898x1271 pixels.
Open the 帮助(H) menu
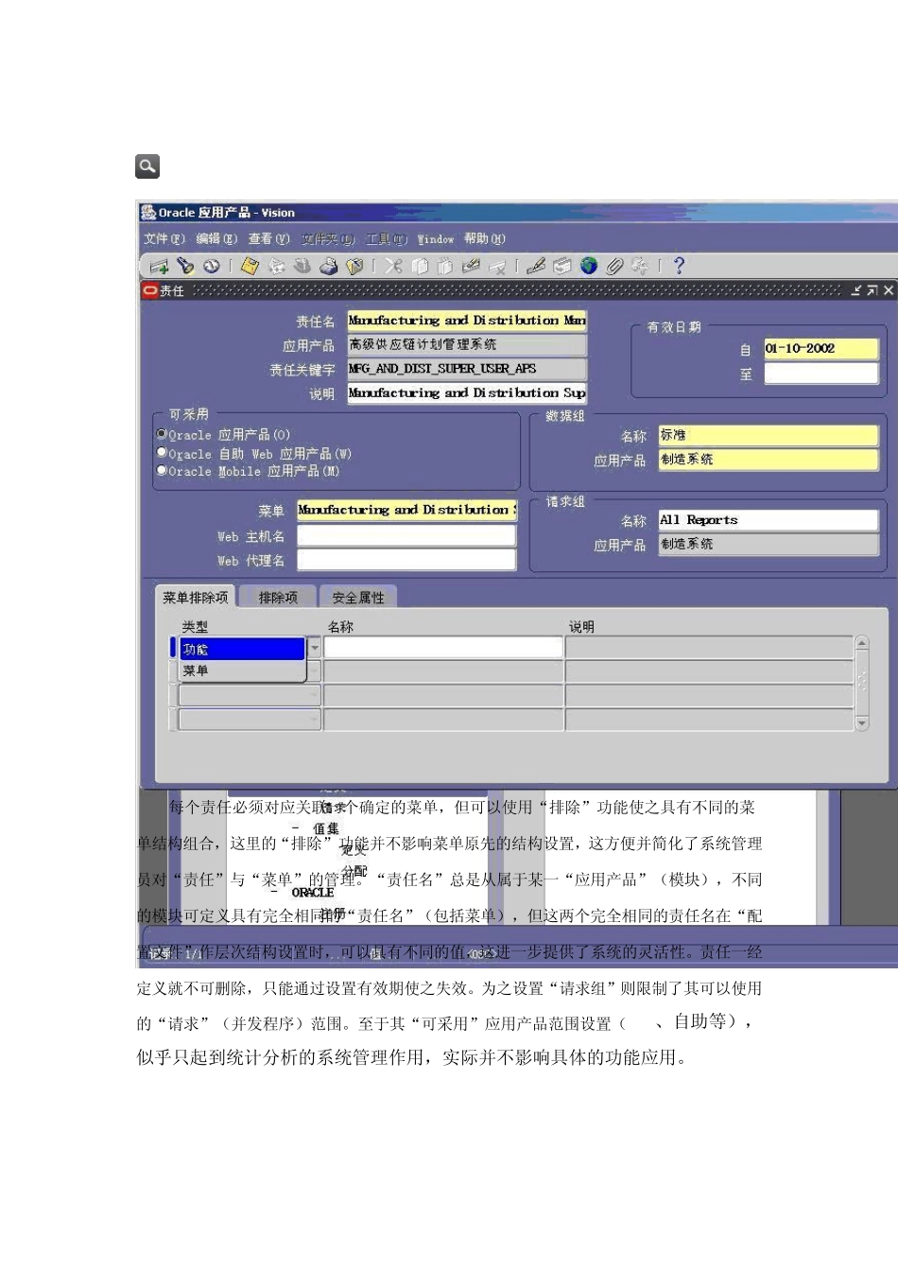coord(484,239)
